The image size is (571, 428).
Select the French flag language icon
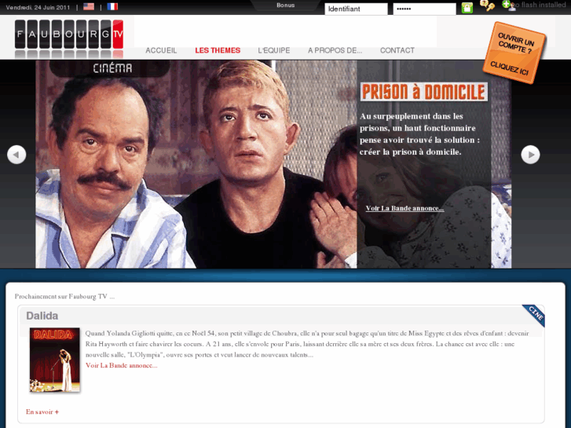click(112, 6)
